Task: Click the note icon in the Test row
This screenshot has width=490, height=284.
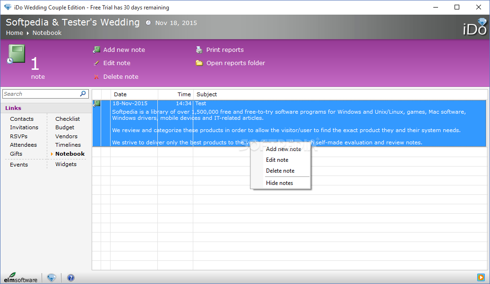Action: [96, 103]
